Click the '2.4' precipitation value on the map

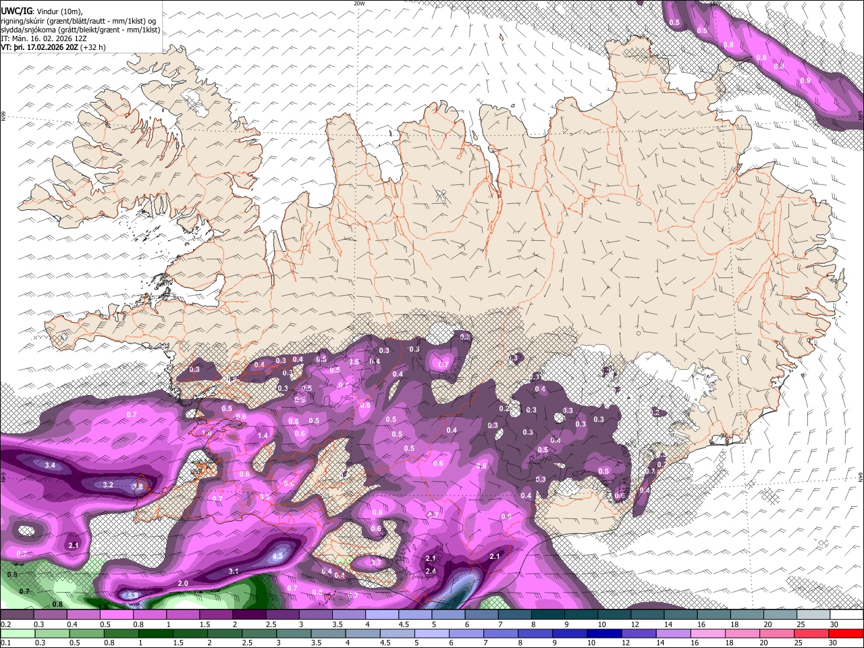pyautogui.click(x=431, y=571)
